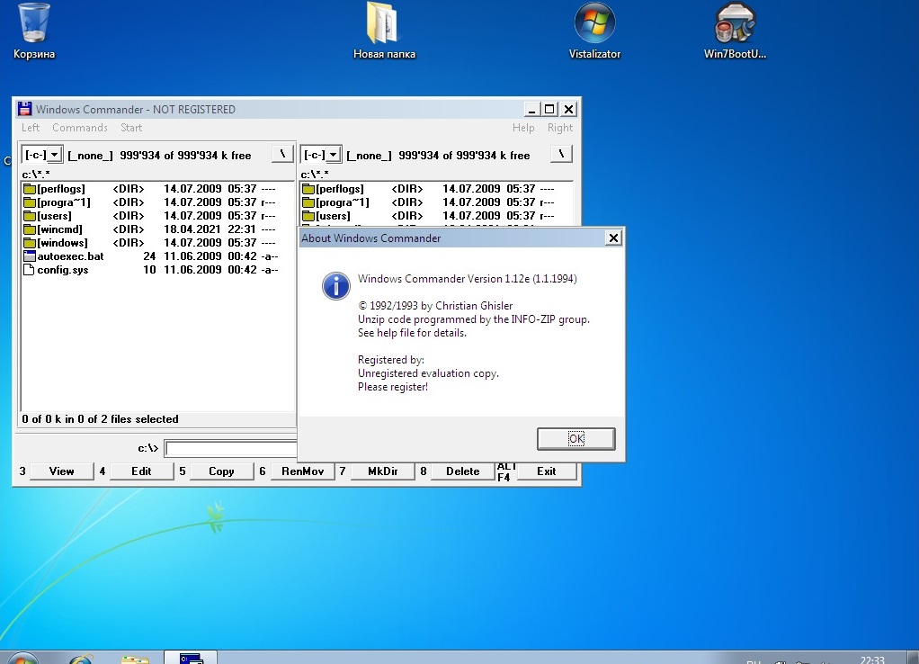Screen dimensions: 919x664
Task: Open the Left menu
Action: (31, 128)
